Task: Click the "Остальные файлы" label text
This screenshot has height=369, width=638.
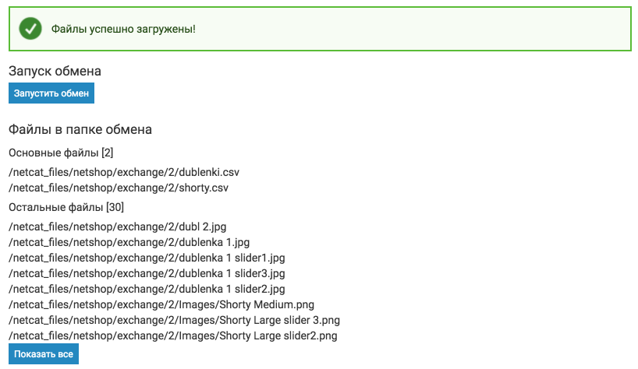Action: click(56, 207)
